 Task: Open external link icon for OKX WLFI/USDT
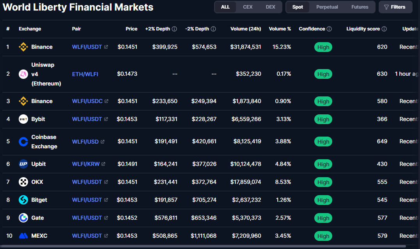click(x=106, y=182)
